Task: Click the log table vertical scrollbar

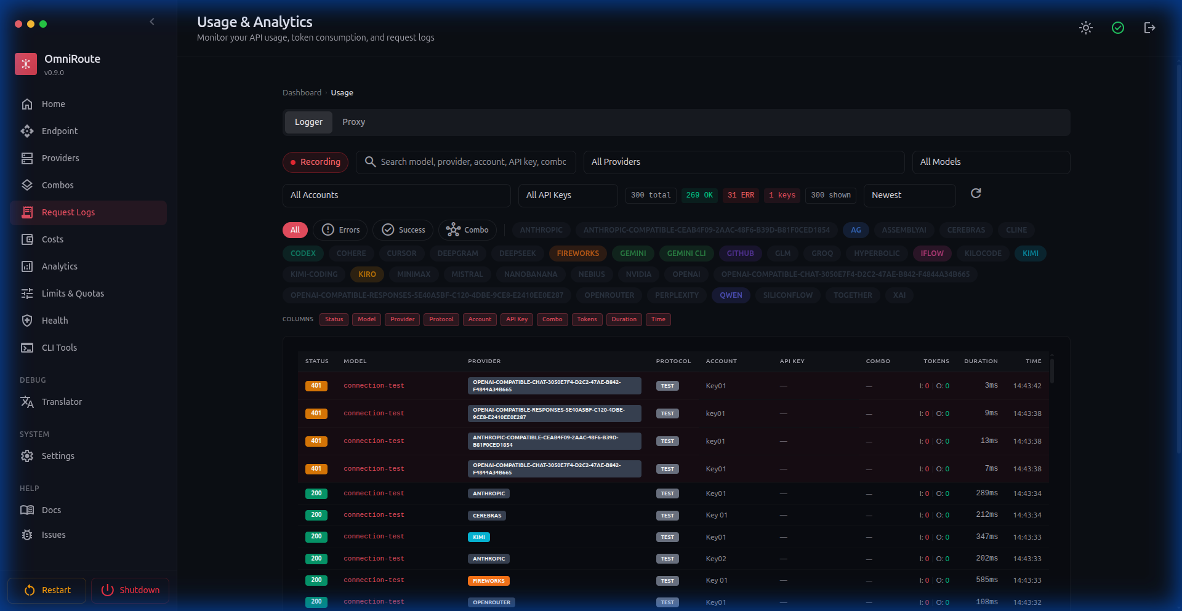Action: [1052, 371]
